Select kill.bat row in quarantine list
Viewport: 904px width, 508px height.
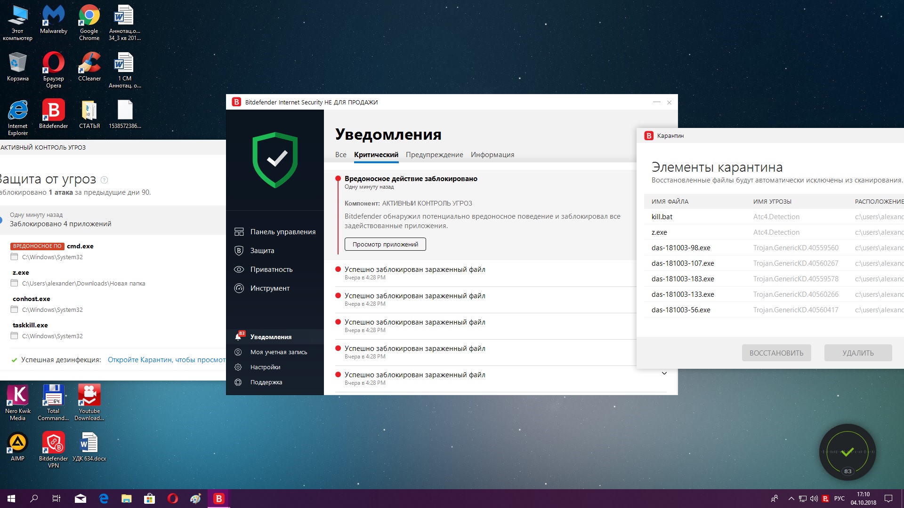774,217
